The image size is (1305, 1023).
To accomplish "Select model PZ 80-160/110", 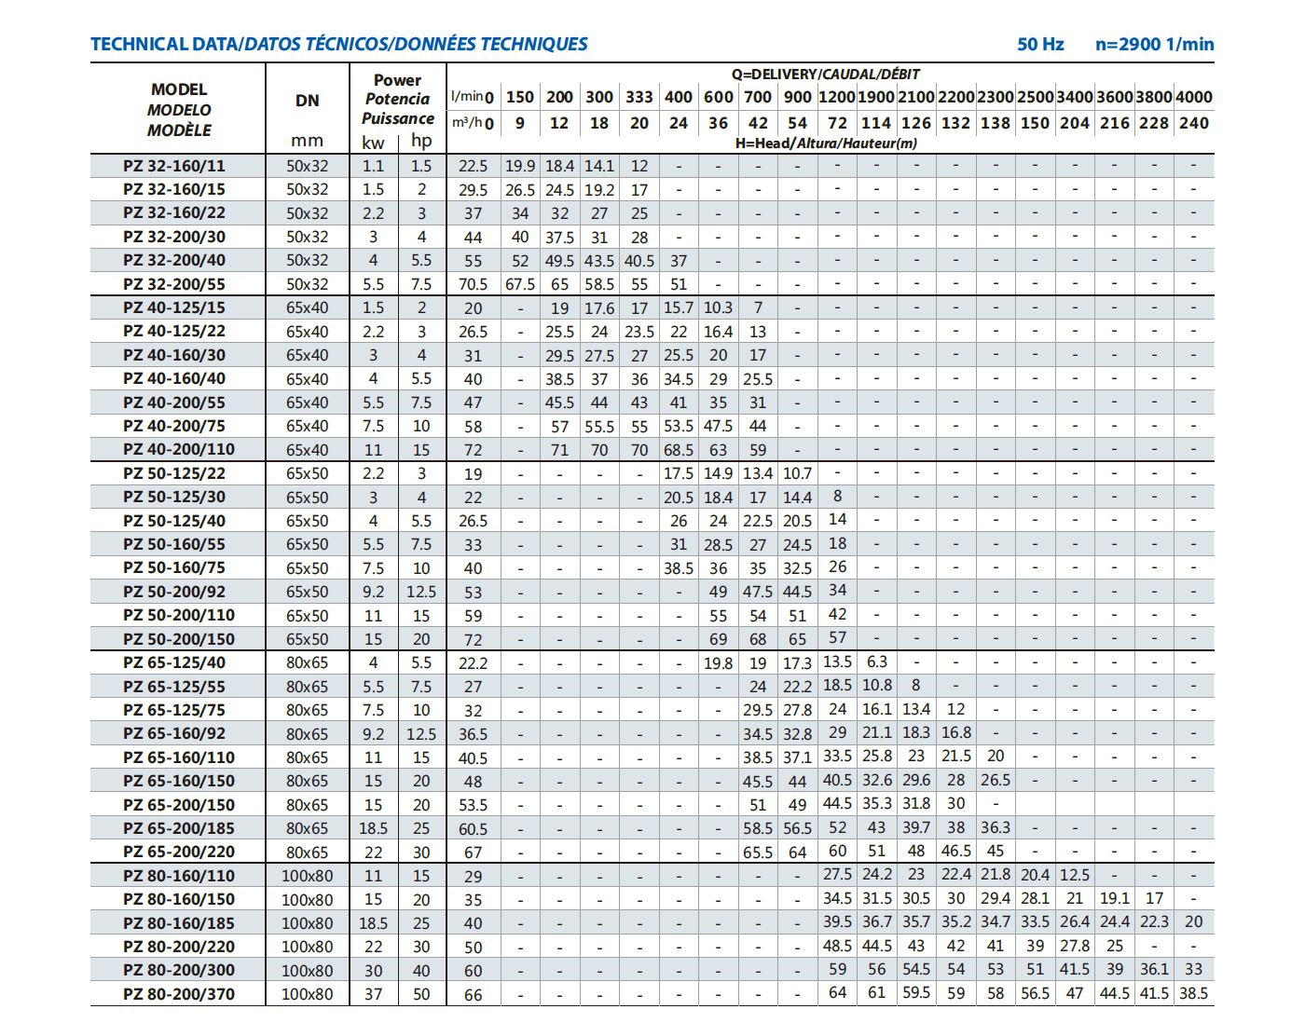I will (x=179, y=876).
